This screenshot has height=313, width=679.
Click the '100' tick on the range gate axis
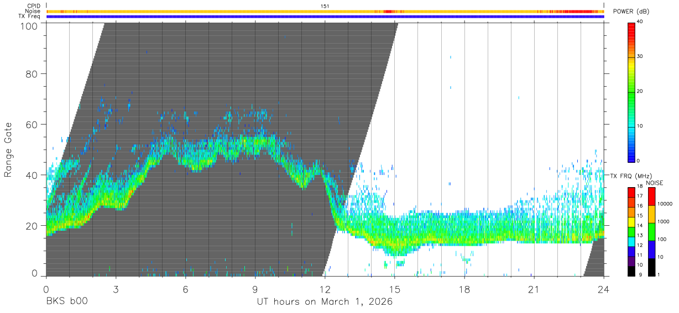pos(29,26)
